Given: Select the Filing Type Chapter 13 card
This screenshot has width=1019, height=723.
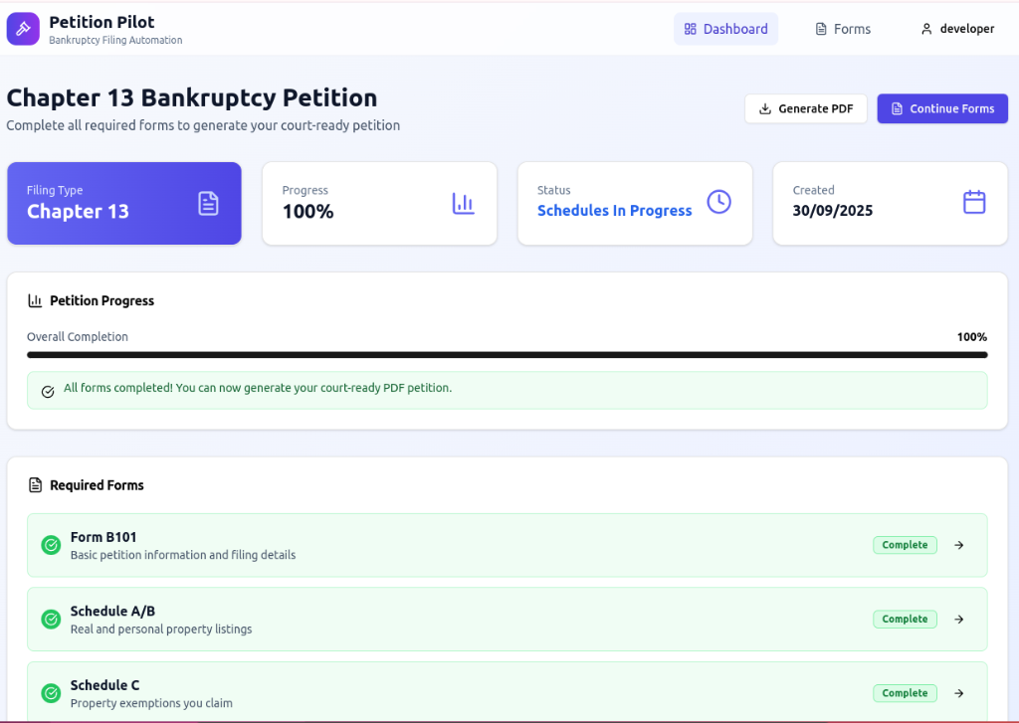Looking at the screenshot, I should click(124, 203).
